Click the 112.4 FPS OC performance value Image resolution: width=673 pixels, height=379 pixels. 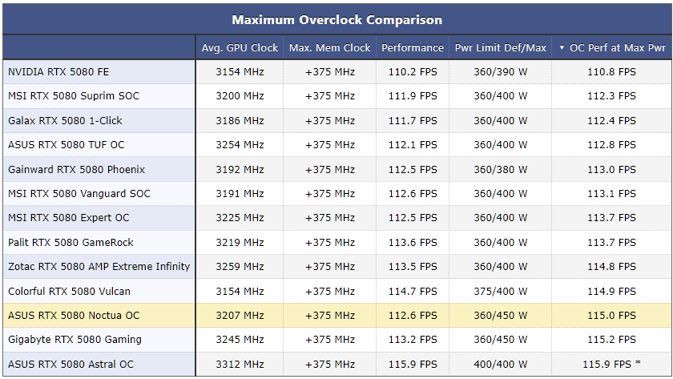coord(611,121)
